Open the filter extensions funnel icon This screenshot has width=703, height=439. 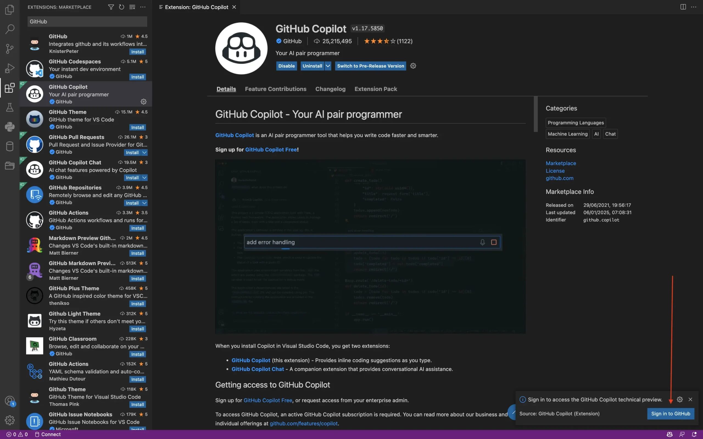[x=111, y=7]
